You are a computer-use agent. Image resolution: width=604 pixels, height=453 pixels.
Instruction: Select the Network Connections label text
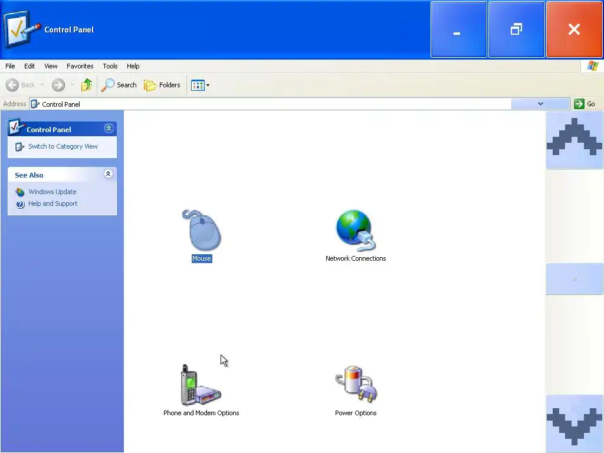(356, 258)
